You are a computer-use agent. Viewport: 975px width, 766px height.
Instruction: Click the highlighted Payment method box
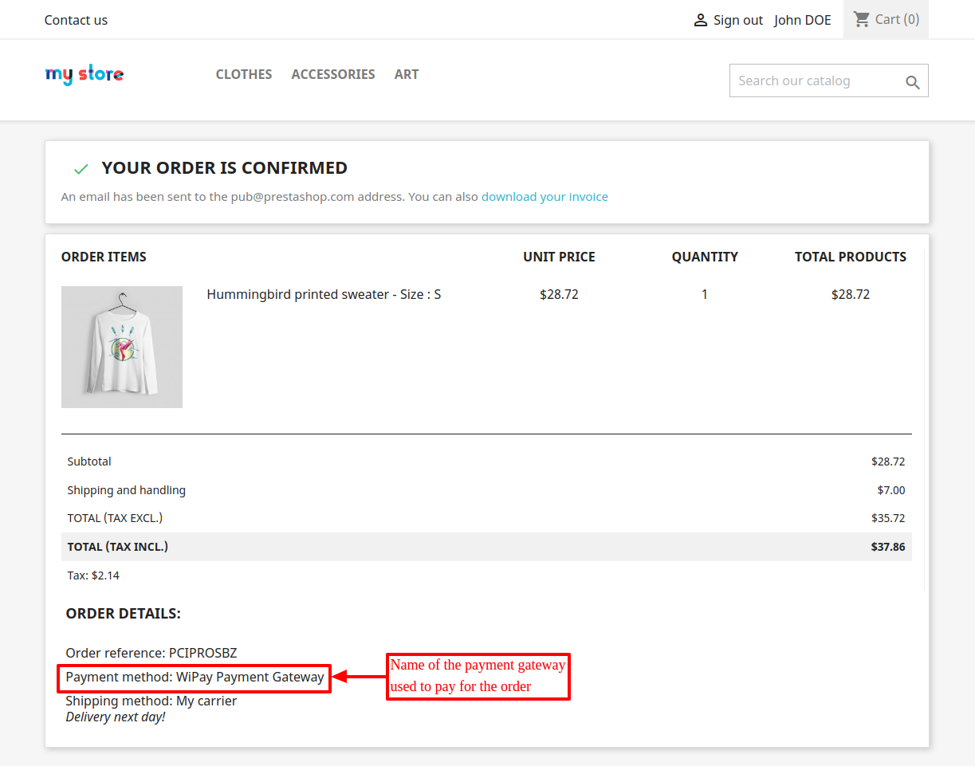point(194,677)
